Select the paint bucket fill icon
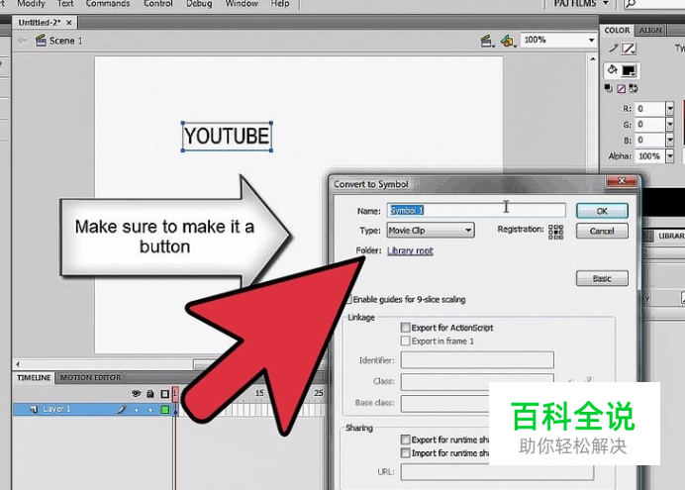This screenshot has width=685, height=490. (x=613, y=69)
